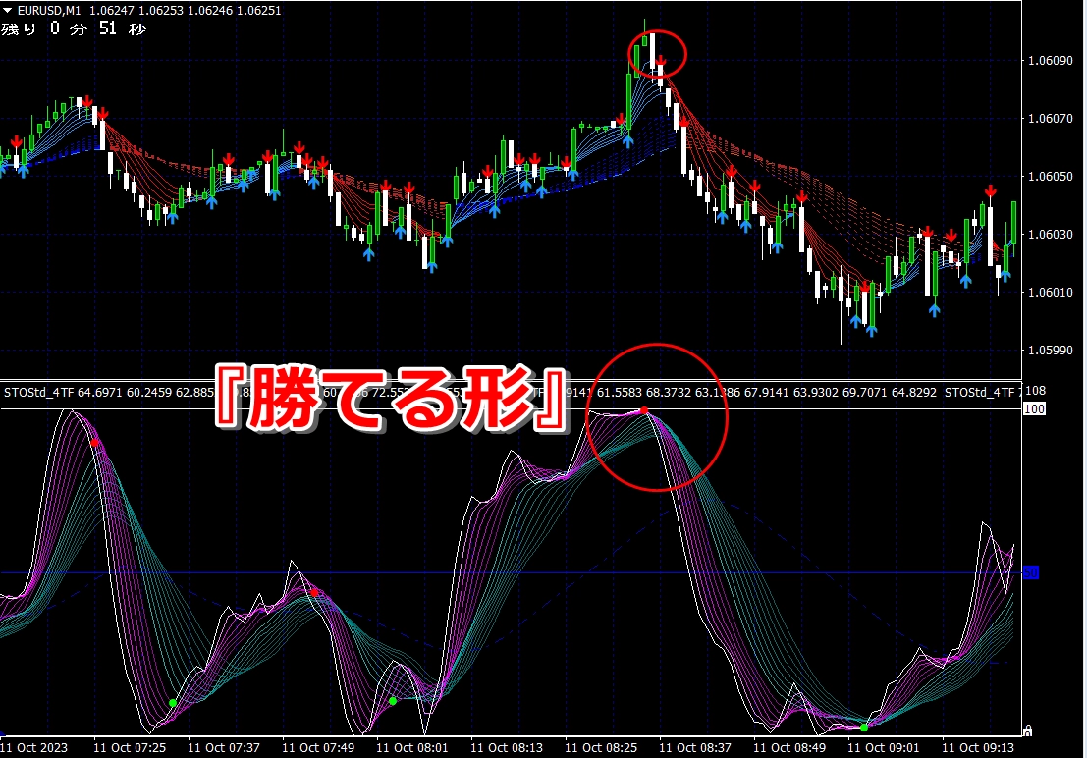
Task: Click the red sell arrow above the last candles
Action: (x=991, y=190)
